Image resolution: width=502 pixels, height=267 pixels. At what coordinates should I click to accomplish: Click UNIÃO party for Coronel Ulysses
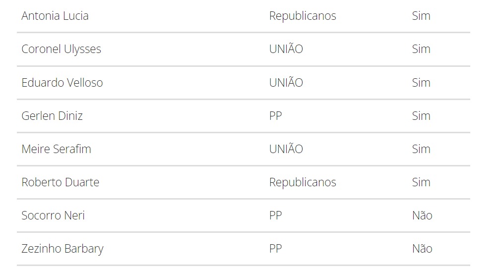point(286,48)
